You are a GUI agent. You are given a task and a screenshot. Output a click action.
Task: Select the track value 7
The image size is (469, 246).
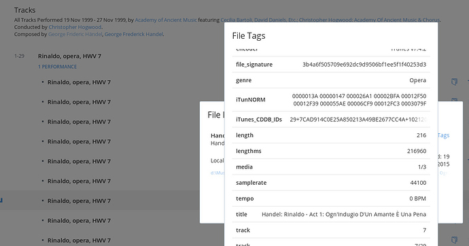(x=424, y=230)
